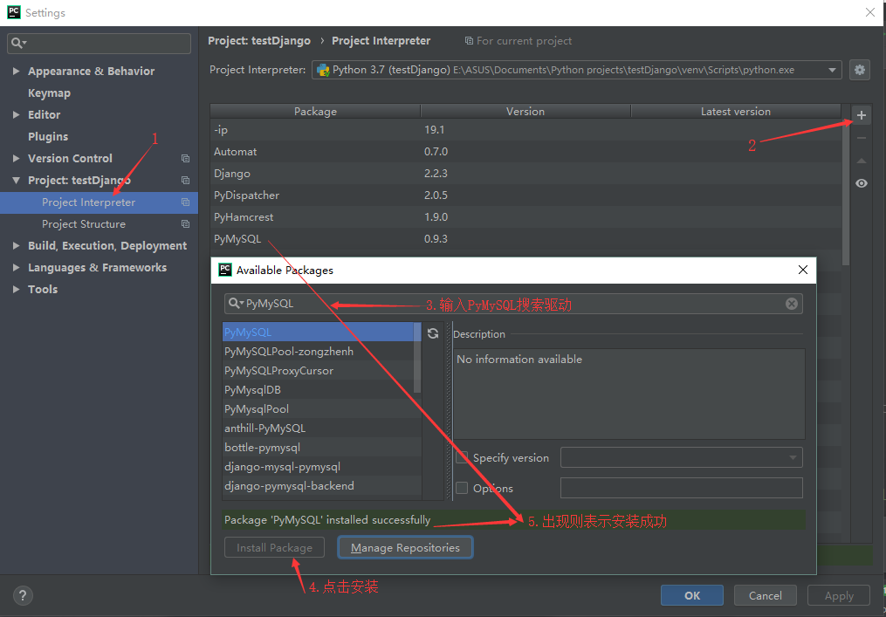Screen dimensions: 886x617
Task: Click Manage Repositories button
Action: (x=405, y=547)
